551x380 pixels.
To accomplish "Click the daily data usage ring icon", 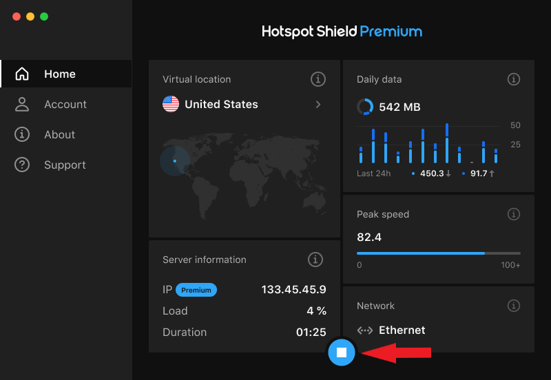I will click(365, 107).
